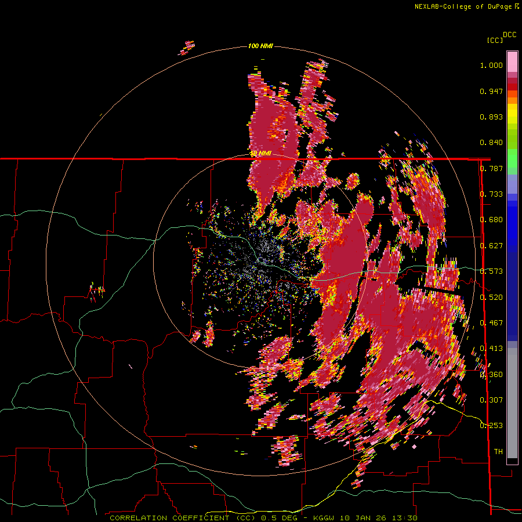This screenshot has height=522, width=522.
Task: Click the 0.840 scale value
Action: [x=491, y=143]
